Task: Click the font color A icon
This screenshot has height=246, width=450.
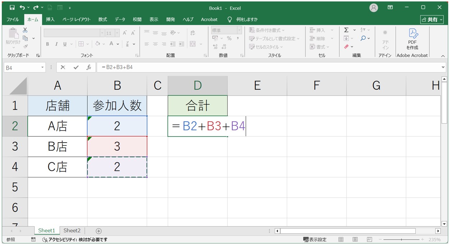Action: pos(111,44)
